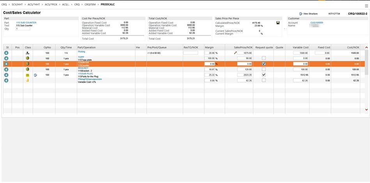Click the Margin field in BRACKET row
The image size is (370, 183).
210,69
